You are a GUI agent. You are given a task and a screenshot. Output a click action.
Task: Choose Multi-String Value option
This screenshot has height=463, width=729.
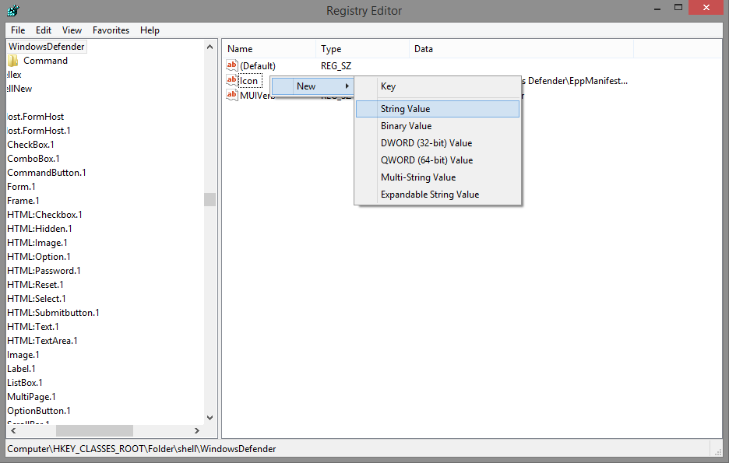pos(438,177)
